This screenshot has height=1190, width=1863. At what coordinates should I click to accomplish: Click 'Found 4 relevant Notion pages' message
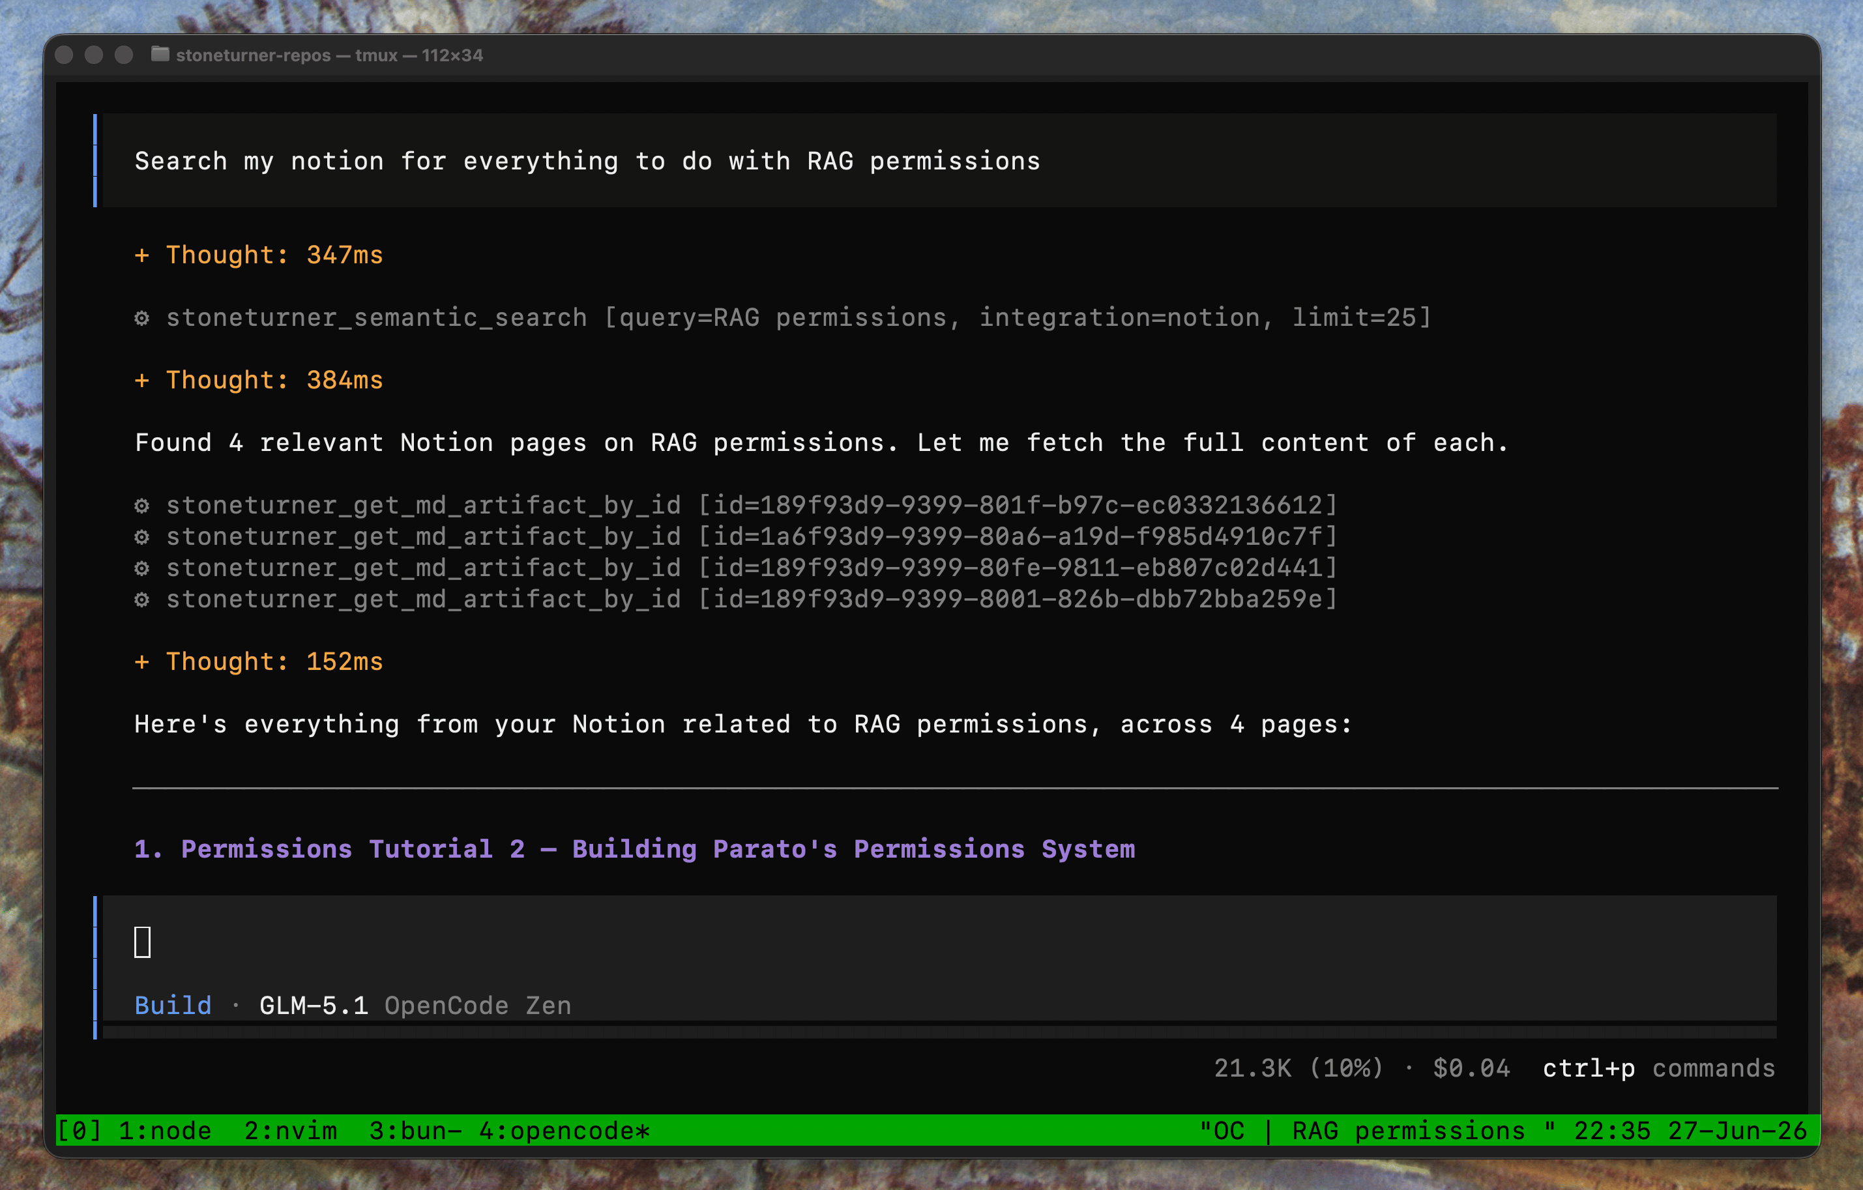pyautogui.click(x=821, y=443)
